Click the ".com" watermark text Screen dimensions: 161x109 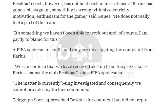click(124, 76)
